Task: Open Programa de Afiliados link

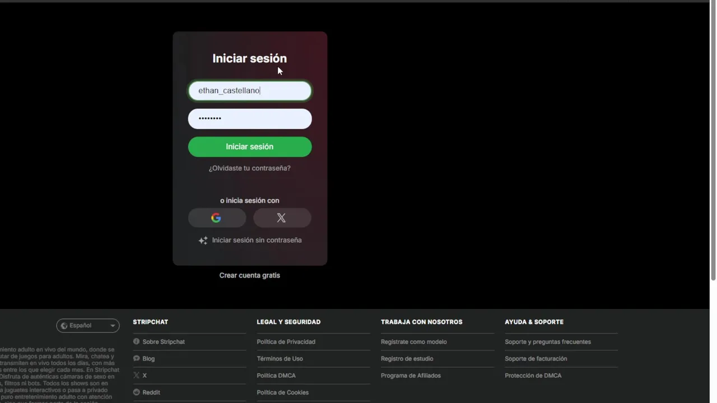Action: coord(411,376)
